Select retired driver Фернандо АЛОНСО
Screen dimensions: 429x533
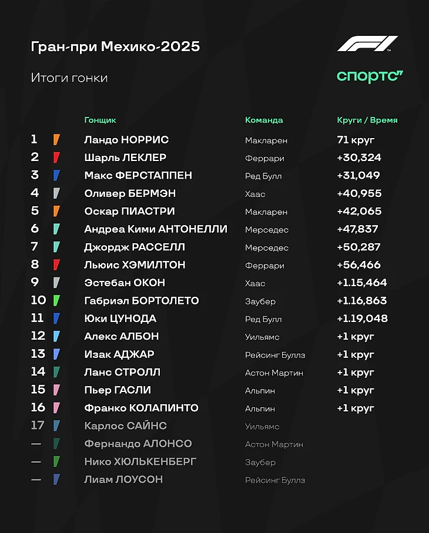tap(138, 444)
